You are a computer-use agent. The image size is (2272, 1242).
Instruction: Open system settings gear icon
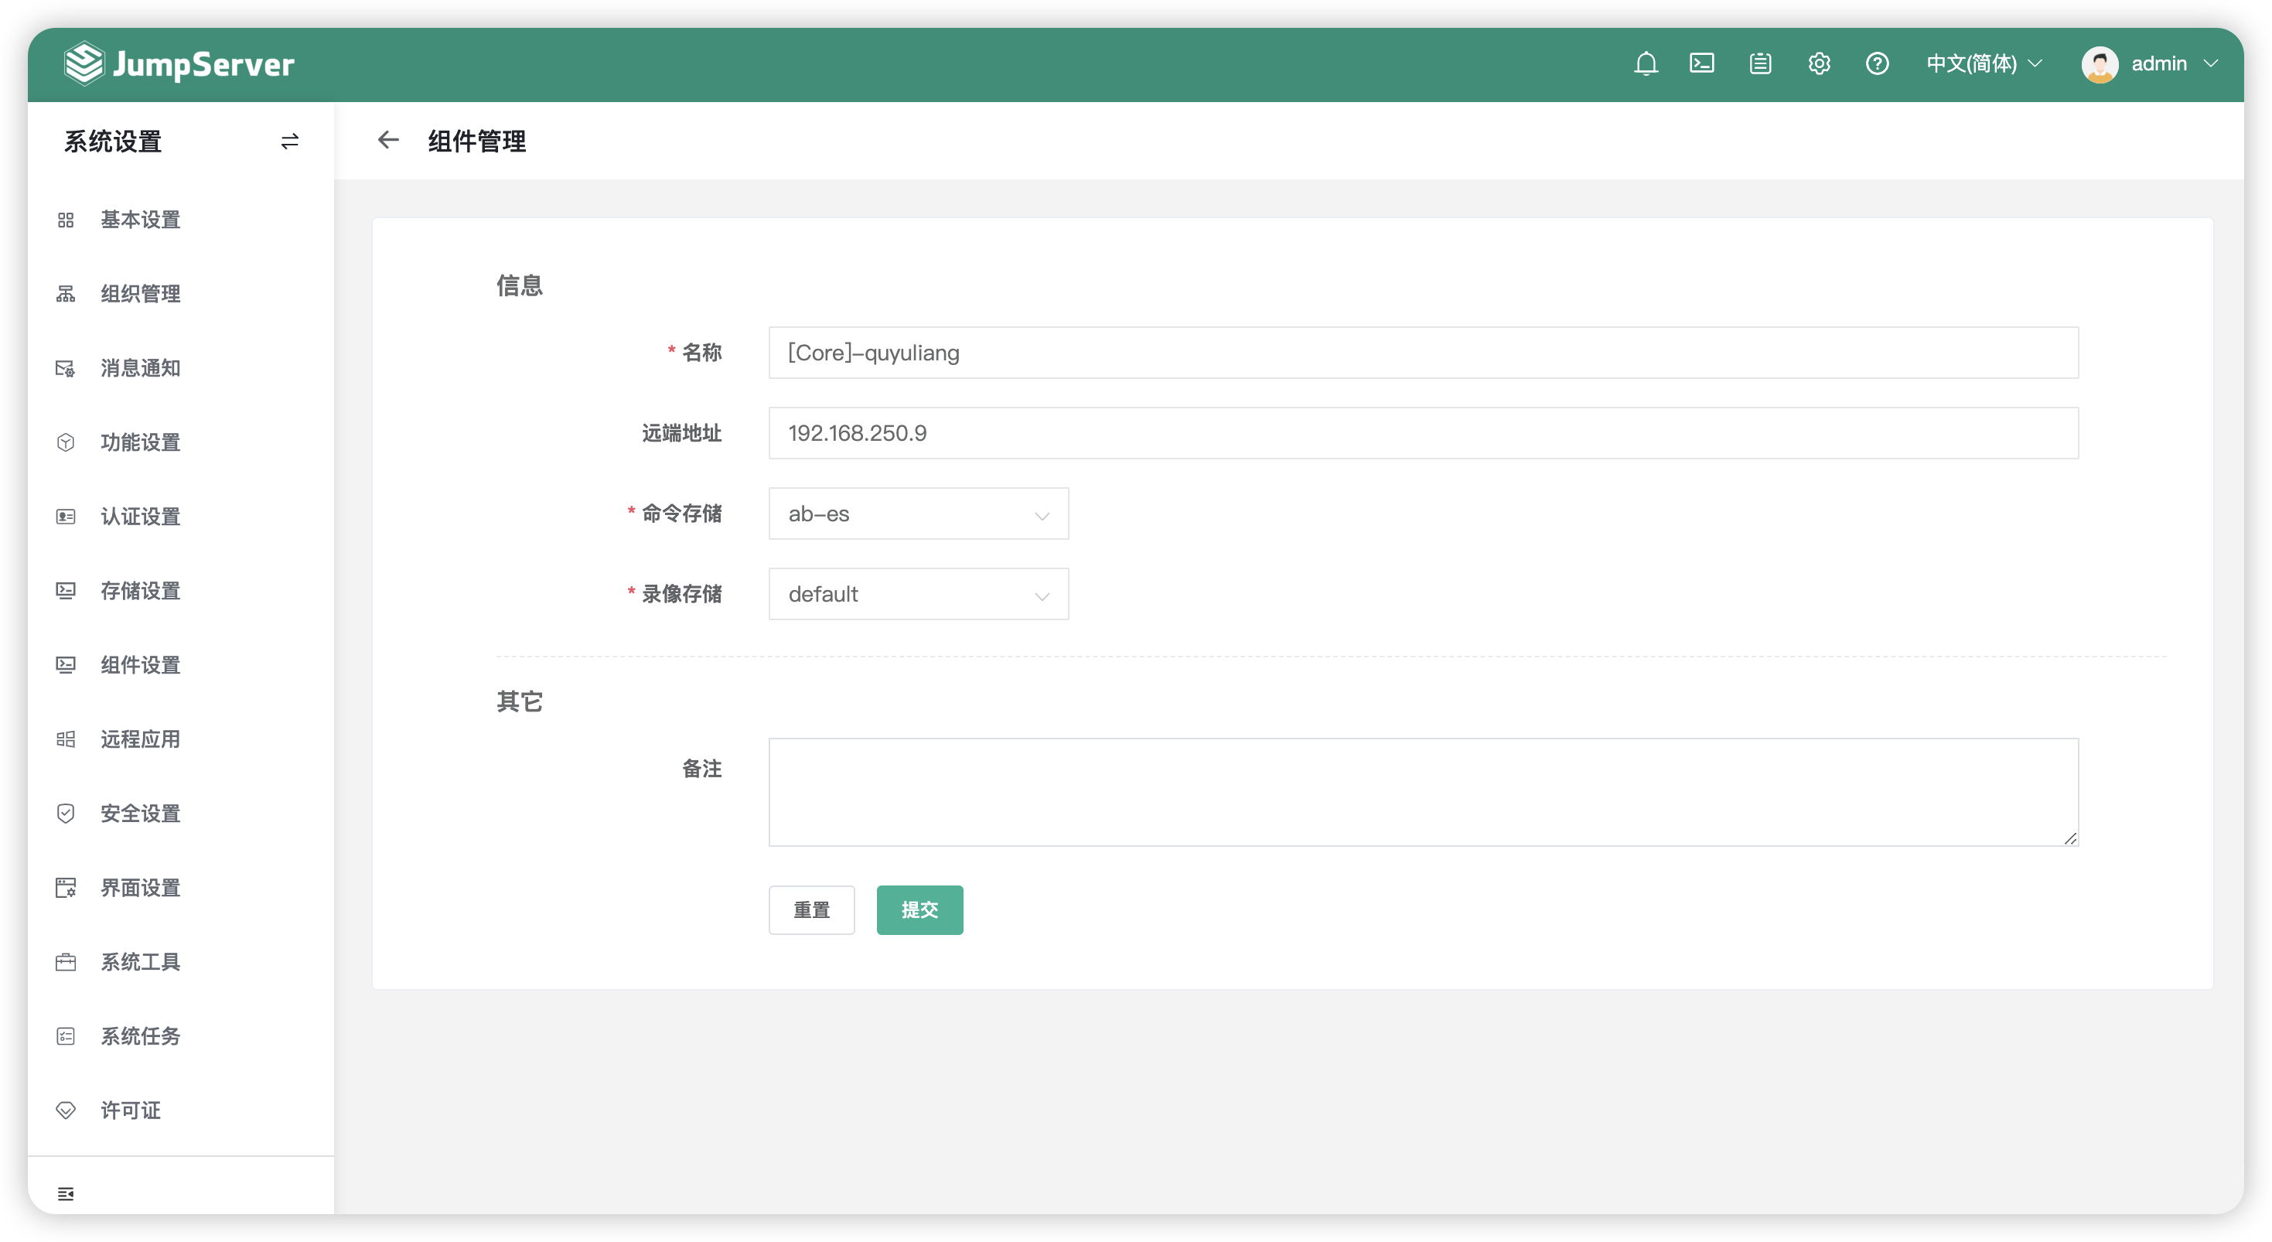click(1819, 63)
